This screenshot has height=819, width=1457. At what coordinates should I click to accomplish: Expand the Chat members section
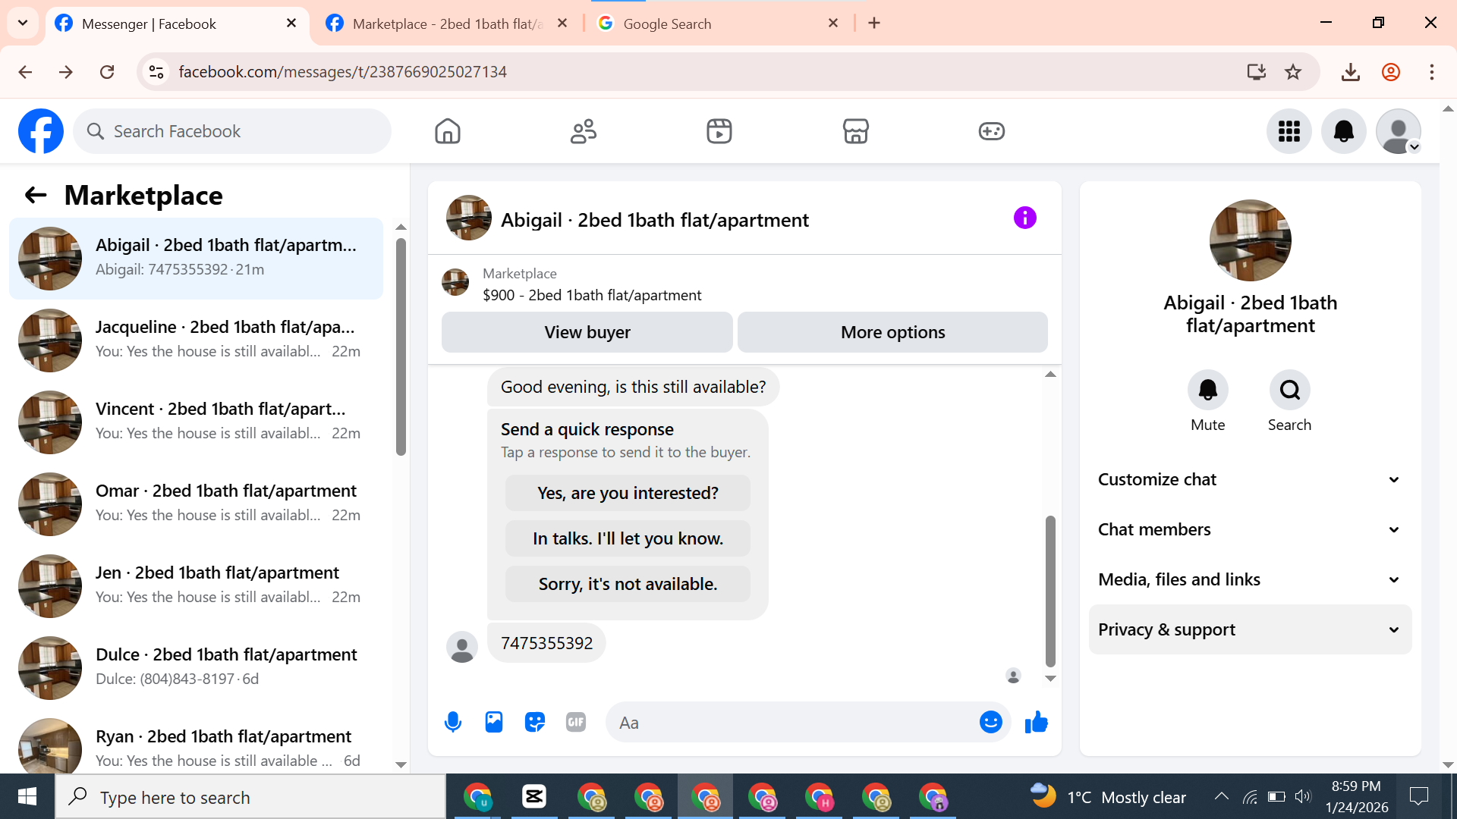coord(1250,529)
